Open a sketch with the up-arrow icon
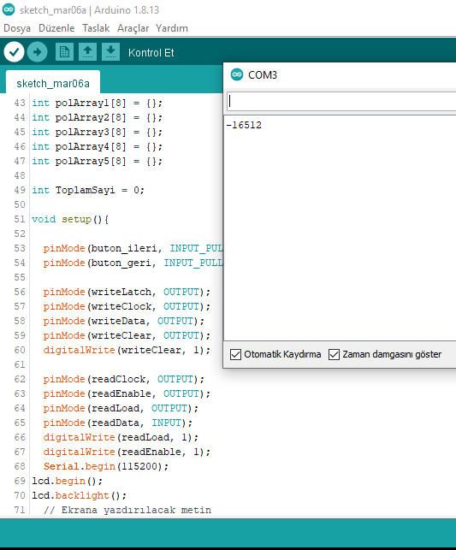Viewport: 456px width, 550px height. click(x=87, y=52)
